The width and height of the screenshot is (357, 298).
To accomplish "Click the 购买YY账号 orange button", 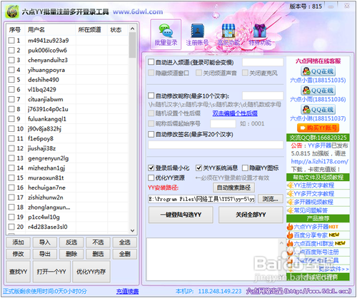I will pyautogui.click(x=318, y=128).
